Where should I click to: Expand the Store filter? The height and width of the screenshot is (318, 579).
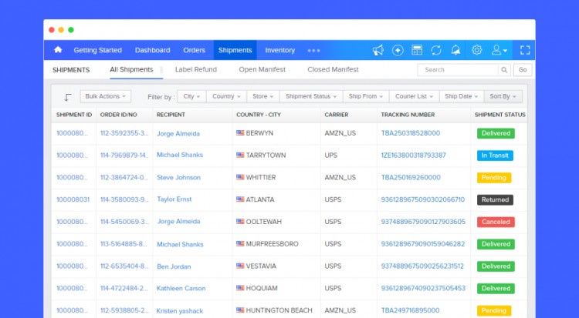coord(263,96)
